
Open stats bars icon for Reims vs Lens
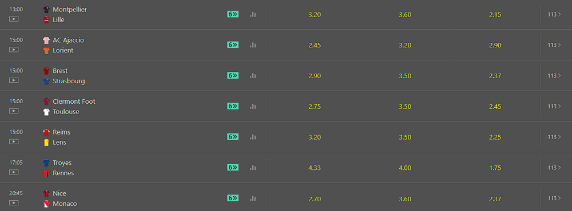[253, 137]
